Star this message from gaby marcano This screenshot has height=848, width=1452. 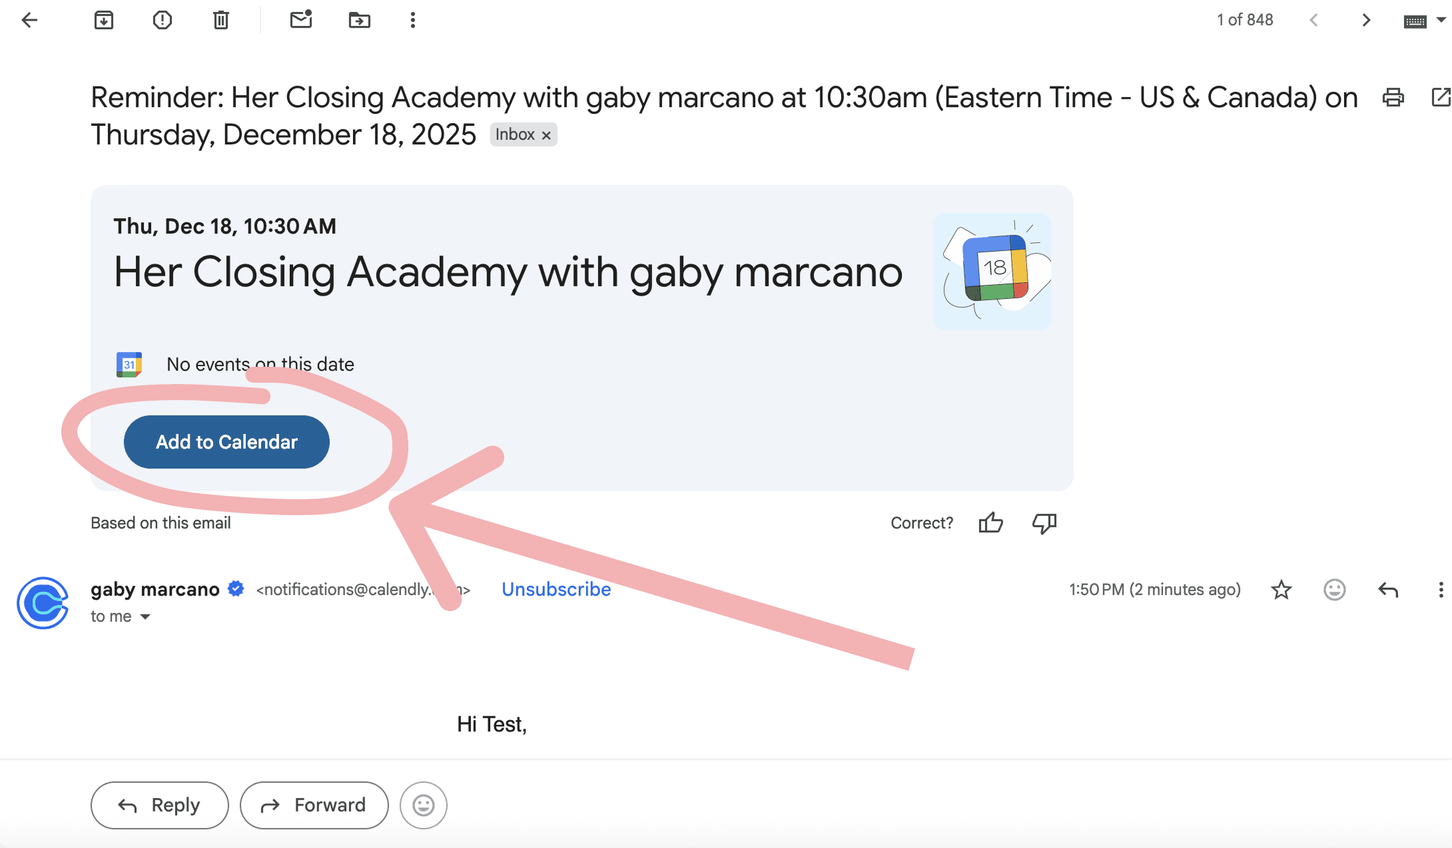coord(1281,590)
